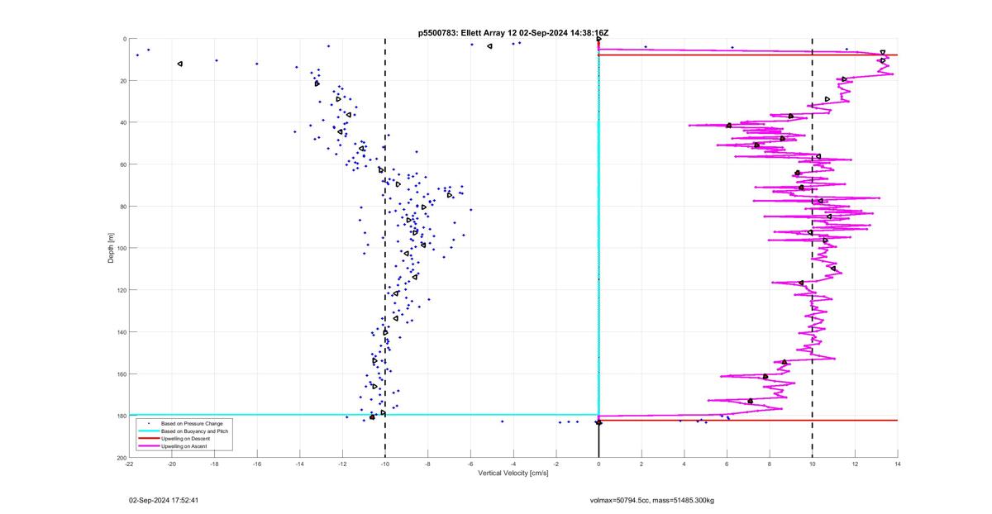The height and width of the screenshot is (514, 992).
Task: Click velocity axis tick label '-10'
Action: point(385,464)
